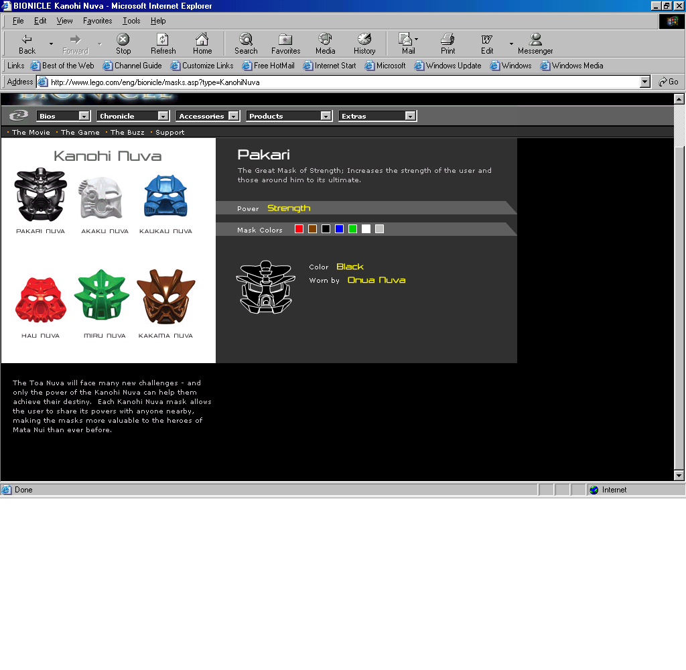Open Best of the Web link
This screenshot has width=686, height=670.
click(62, 66)
